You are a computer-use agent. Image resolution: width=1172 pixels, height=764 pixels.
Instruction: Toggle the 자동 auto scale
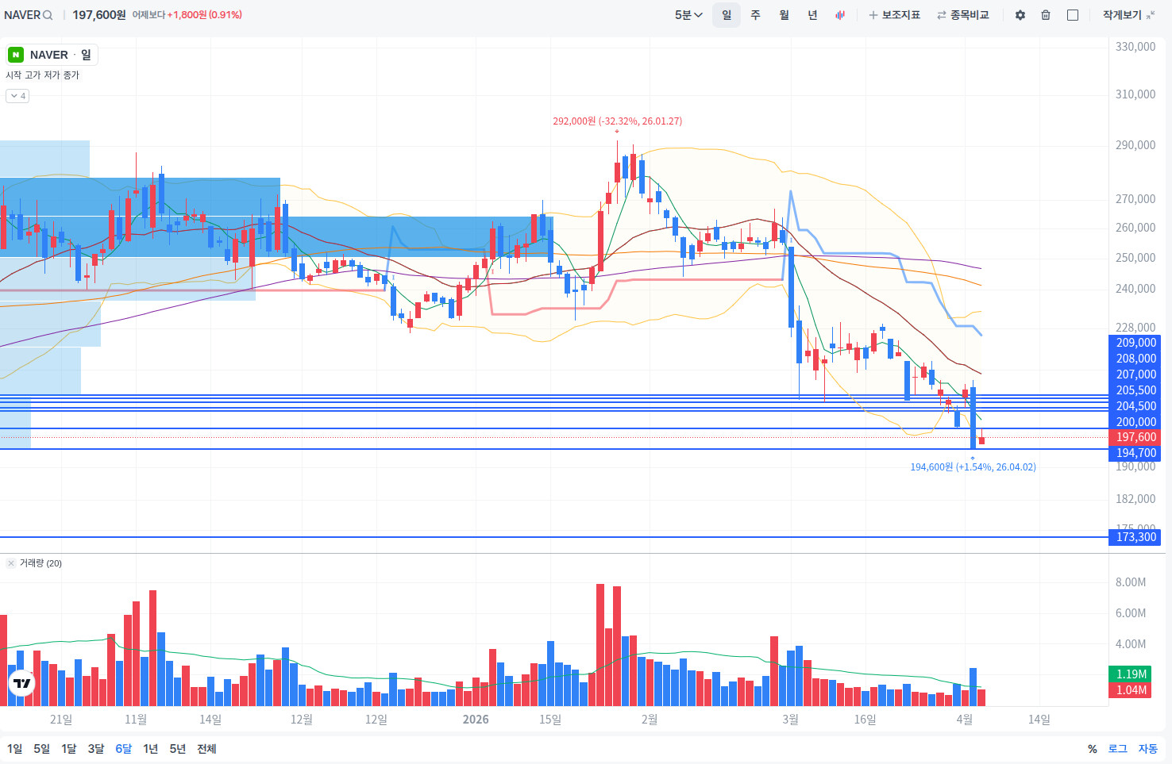1148,749
